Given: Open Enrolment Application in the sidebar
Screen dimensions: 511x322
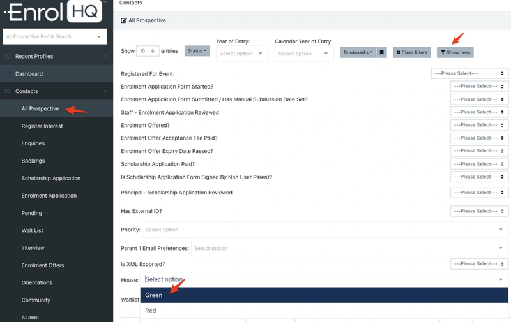Looking at the screenshot, I should pyautogui.click(x=49, y=196).
